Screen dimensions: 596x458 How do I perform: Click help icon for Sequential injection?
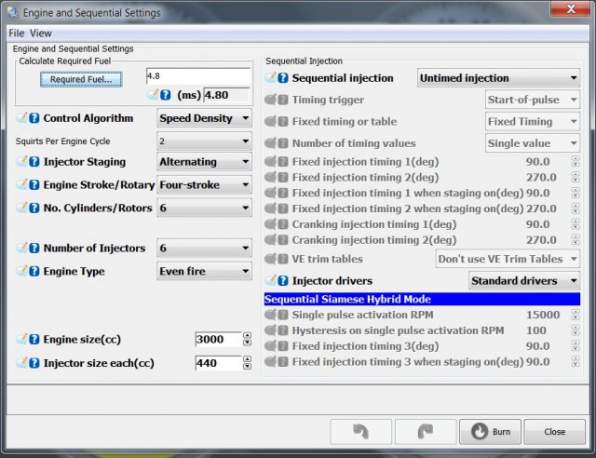click(x=283, y=79)
